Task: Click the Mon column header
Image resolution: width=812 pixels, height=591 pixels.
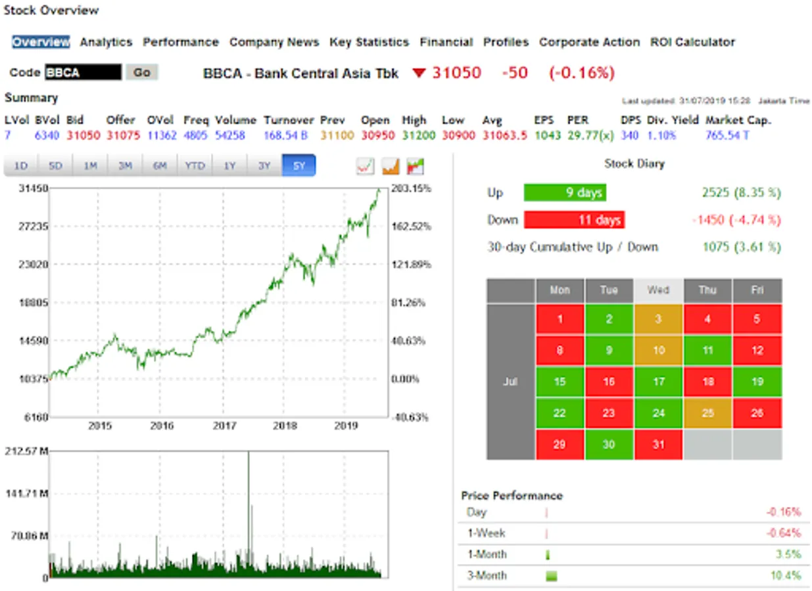Action: [560, 290]
